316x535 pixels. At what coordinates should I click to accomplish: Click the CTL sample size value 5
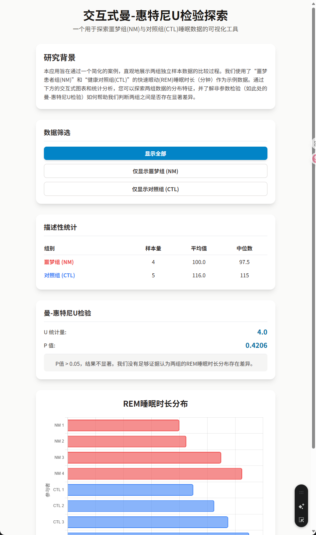tap(153, 275)
